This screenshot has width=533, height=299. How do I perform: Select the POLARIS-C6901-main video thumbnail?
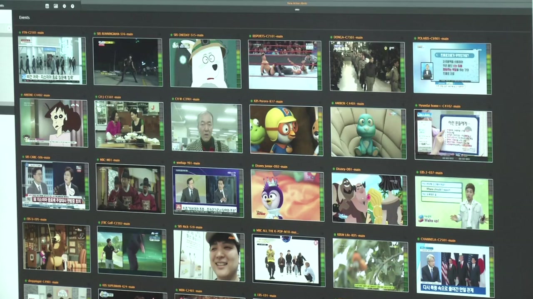pyautogui.click(x=450, y=69)
